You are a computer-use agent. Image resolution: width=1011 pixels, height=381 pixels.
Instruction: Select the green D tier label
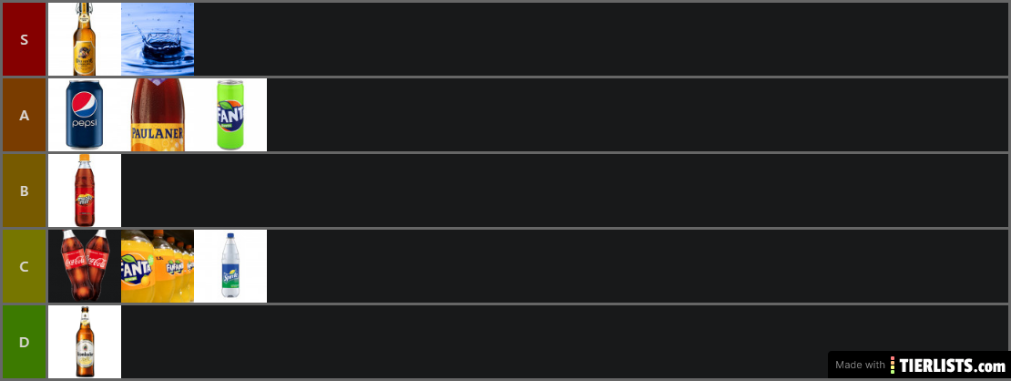point(24,342)
